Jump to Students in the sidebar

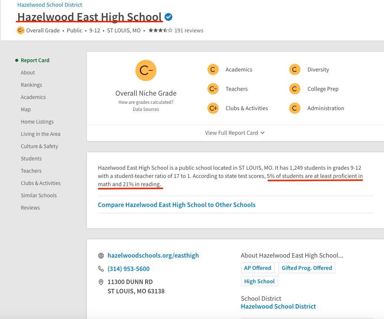point(31,159)
